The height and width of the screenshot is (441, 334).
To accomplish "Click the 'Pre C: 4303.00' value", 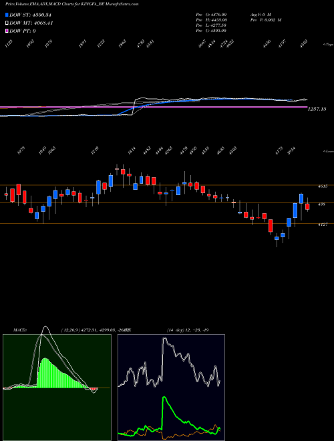I will point(211,31).
